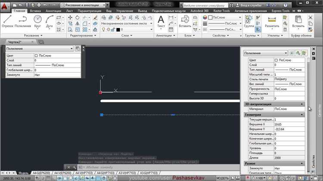Collapse the Геометрия section

(x=302, y=115)
